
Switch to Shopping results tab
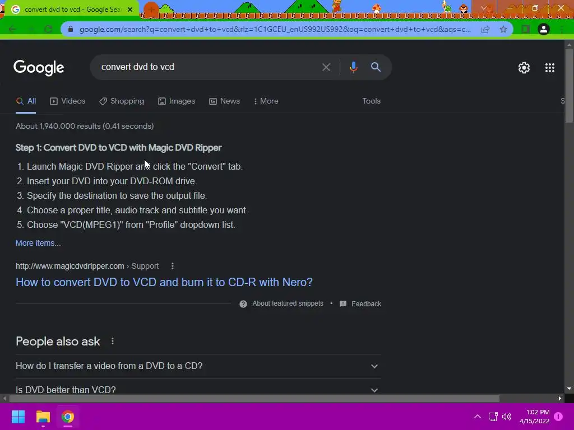click(x=122, y=101)
